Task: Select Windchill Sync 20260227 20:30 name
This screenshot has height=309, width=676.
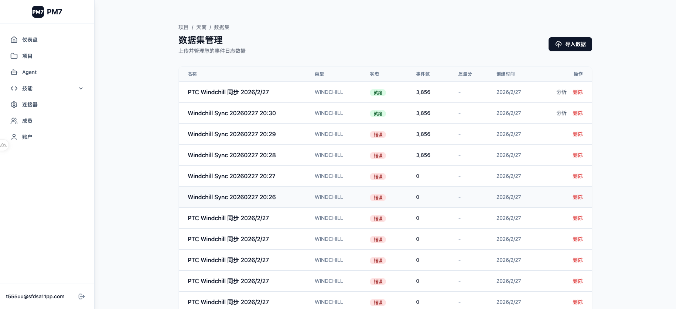Action: [x=232, y=113]
